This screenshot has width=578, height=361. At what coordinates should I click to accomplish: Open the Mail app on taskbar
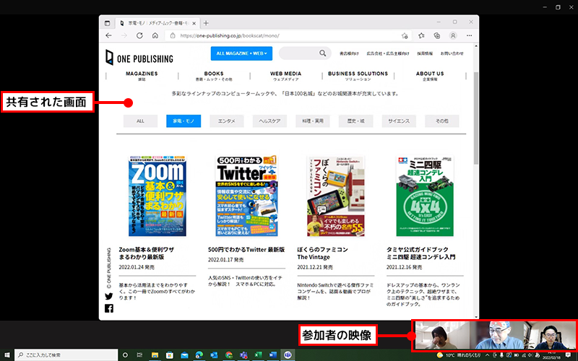tap(184, 355)
